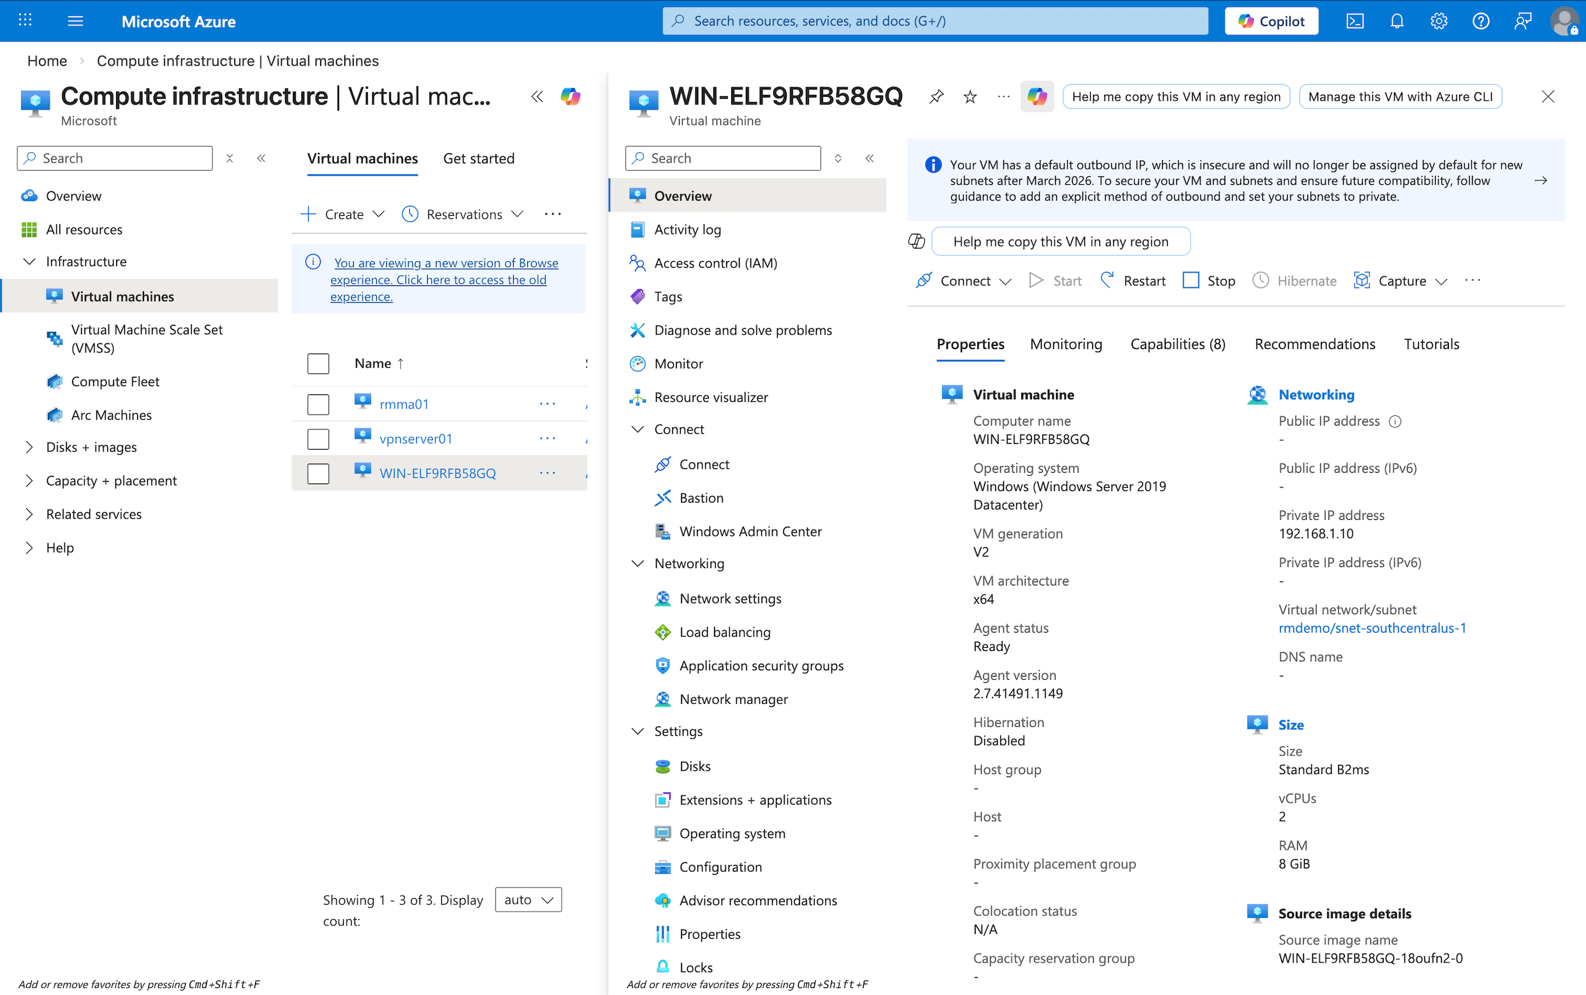The width and height of the screenshot is (1586, 995).
Task: Open Cloud Shell terminal
Action: pos(1356,20)
